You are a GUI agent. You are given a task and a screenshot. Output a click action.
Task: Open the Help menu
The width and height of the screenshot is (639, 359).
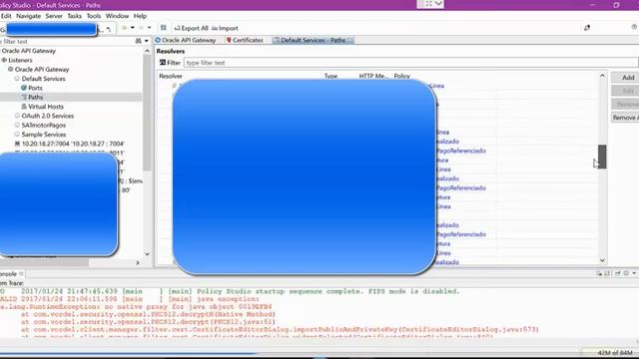140,16
